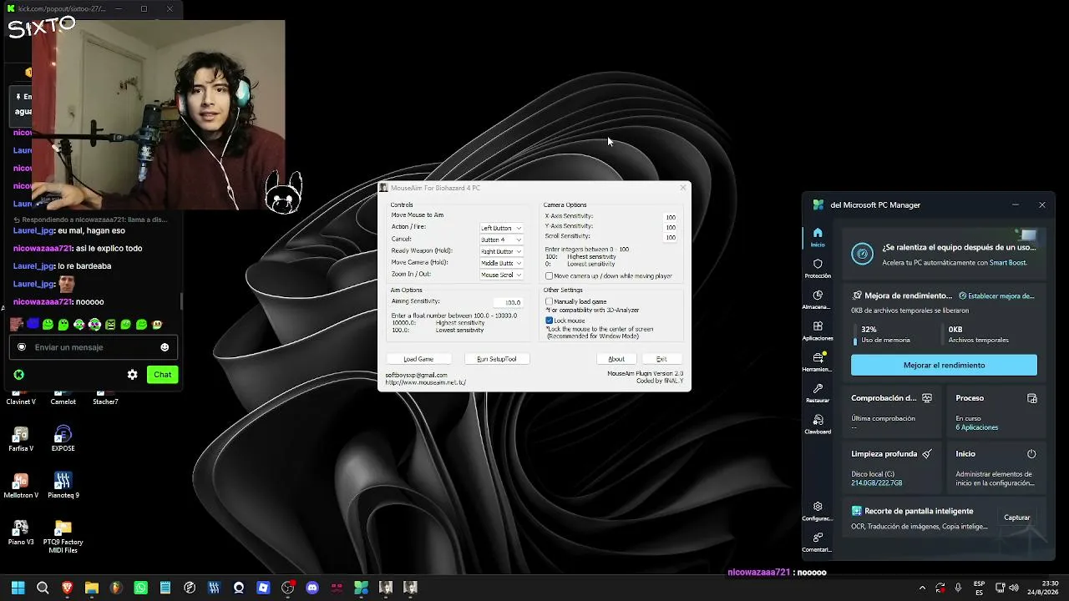This screenshot has height=601, width=1069.
Task: Open Configuración gear in PC Manager sidebar
Action: 818,511
